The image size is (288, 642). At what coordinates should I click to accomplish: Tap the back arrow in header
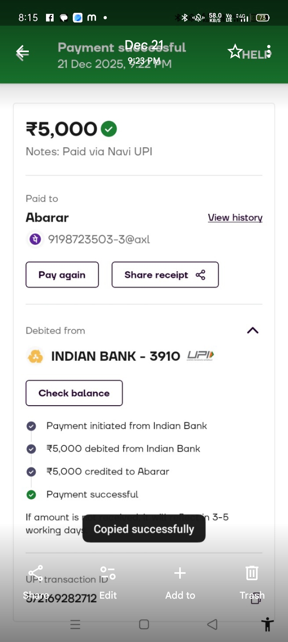(x=22, y=53)
